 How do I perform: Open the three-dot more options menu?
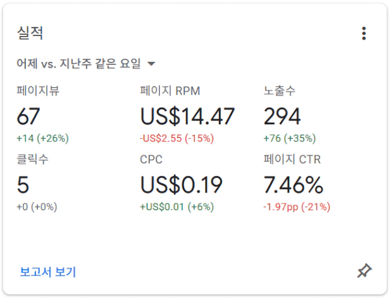(364, 33)
